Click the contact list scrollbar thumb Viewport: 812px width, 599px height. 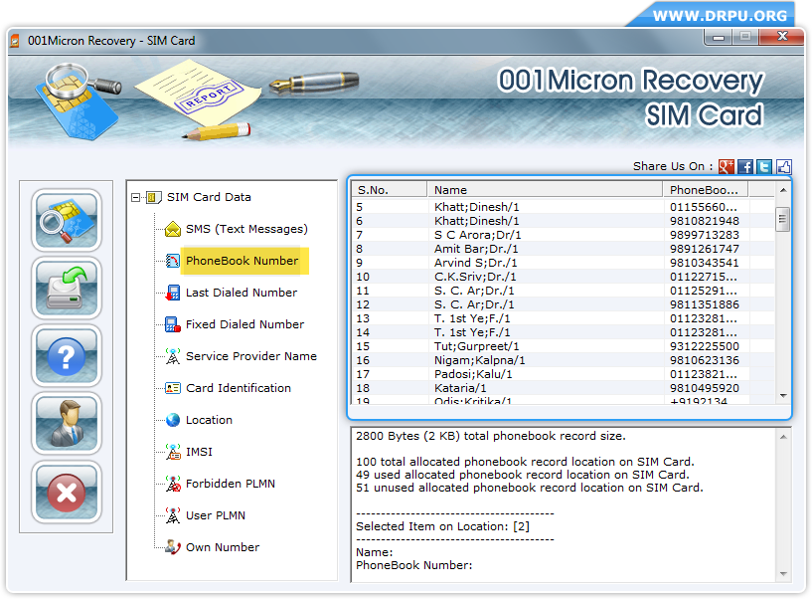point(783,219)
